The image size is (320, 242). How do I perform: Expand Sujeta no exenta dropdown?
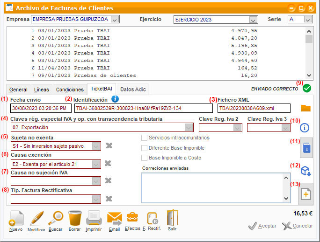96,146
